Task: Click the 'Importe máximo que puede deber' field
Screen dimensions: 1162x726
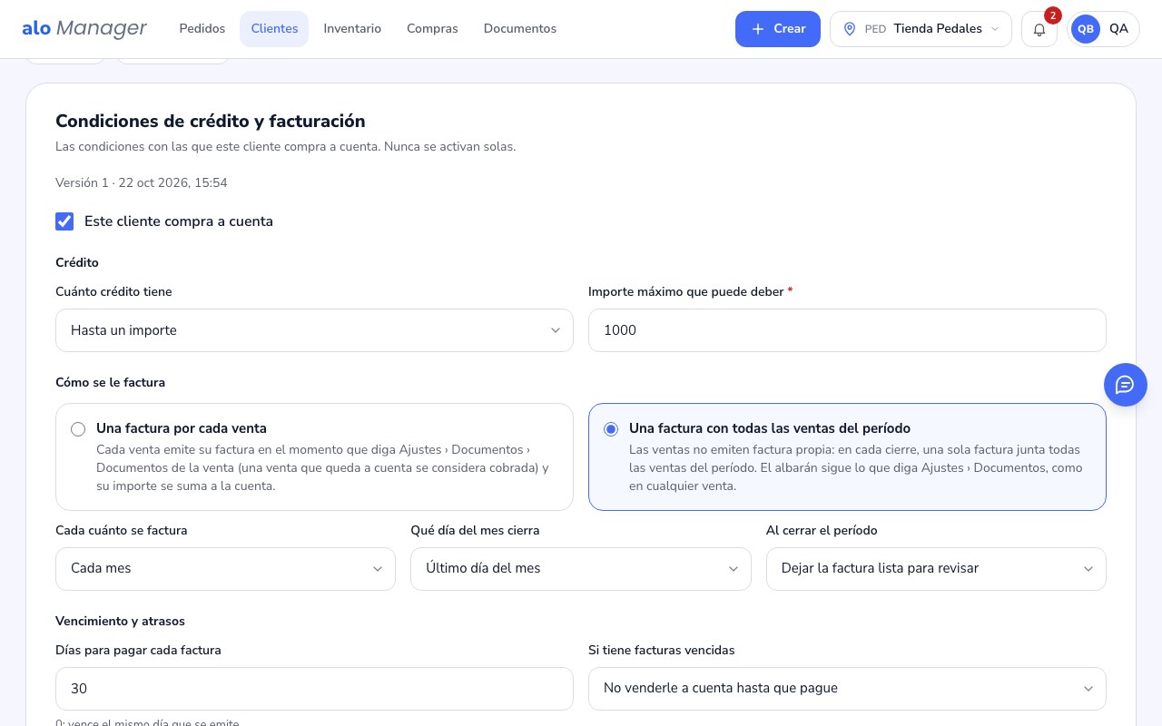Action: (x=847, y=330)
